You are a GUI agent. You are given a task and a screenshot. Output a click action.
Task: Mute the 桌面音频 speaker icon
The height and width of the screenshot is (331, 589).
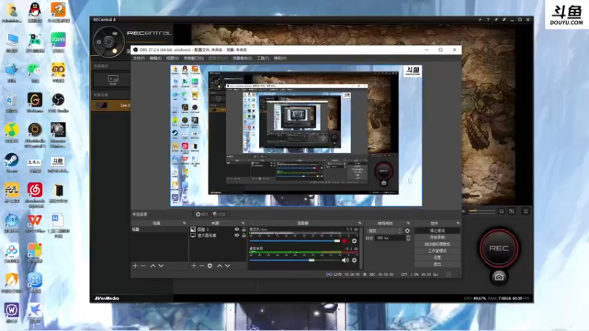point(345,260)
